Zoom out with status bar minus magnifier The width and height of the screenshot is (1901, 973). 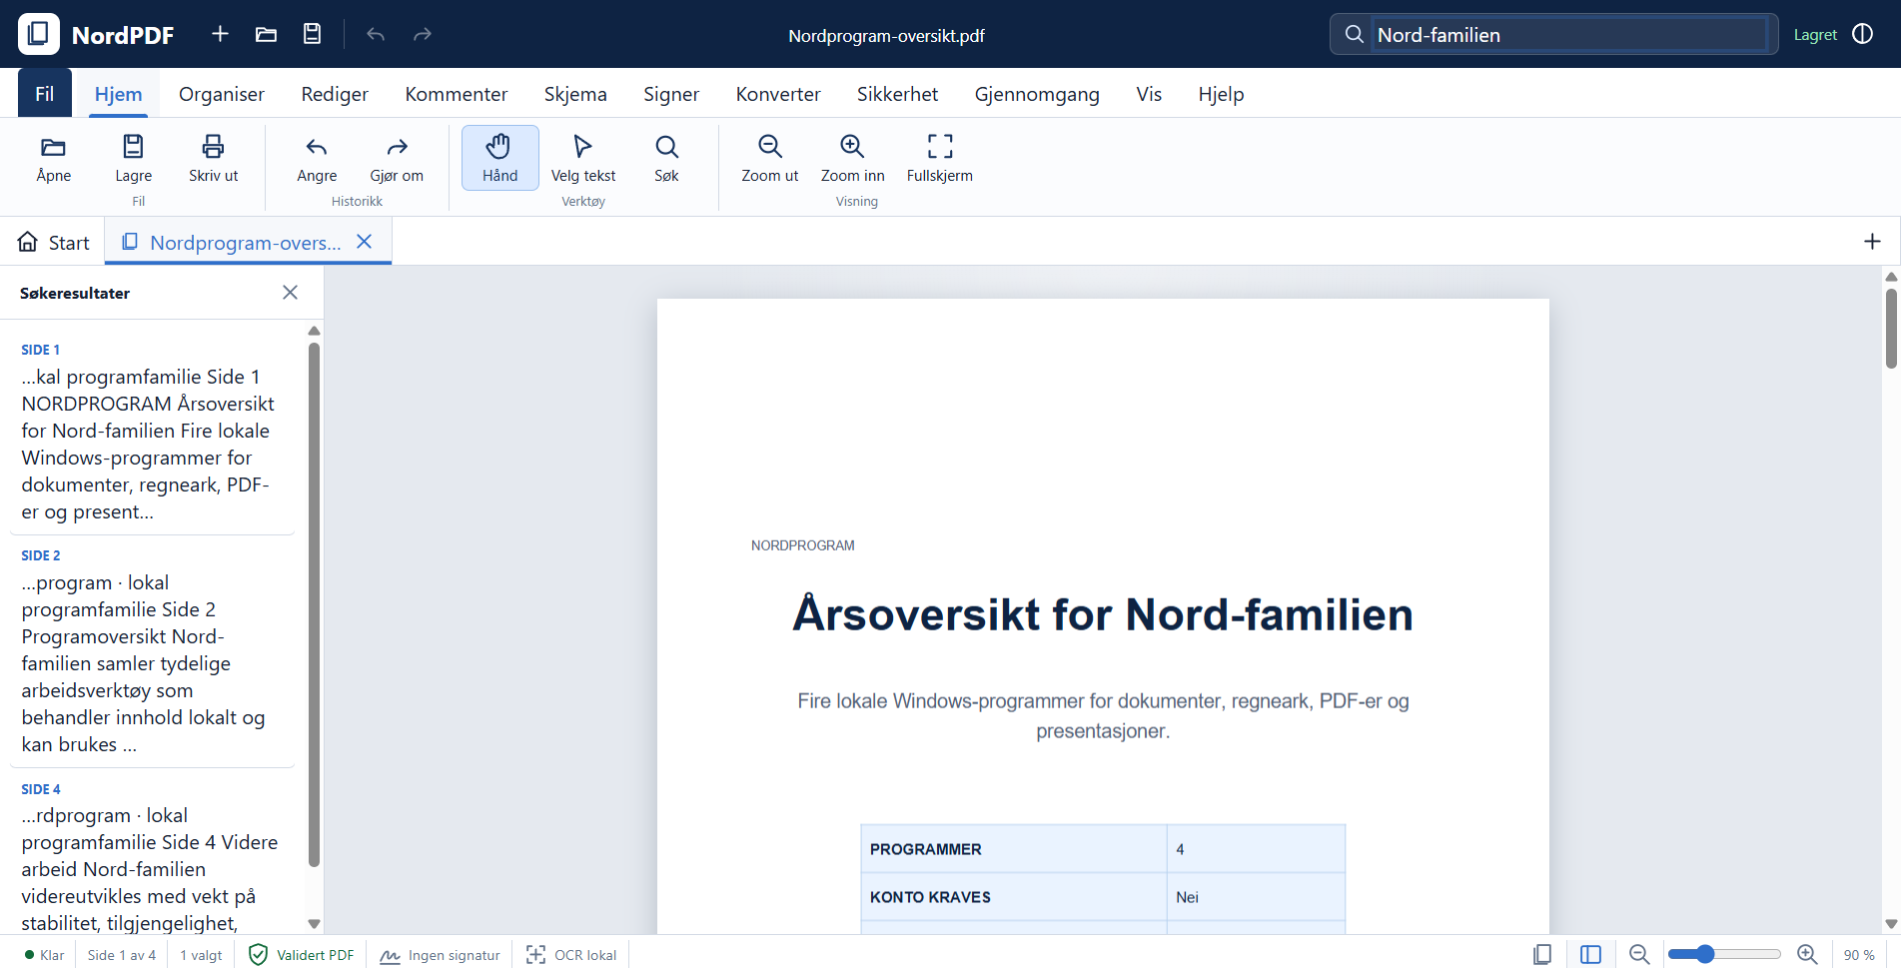tap(1639, 955)
